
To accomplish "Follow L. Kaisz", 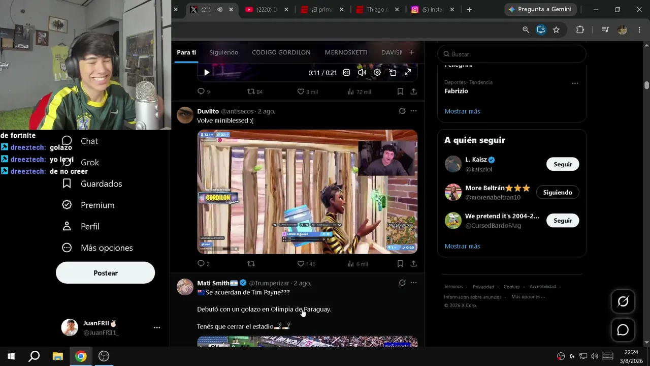I will click(563, 164).
